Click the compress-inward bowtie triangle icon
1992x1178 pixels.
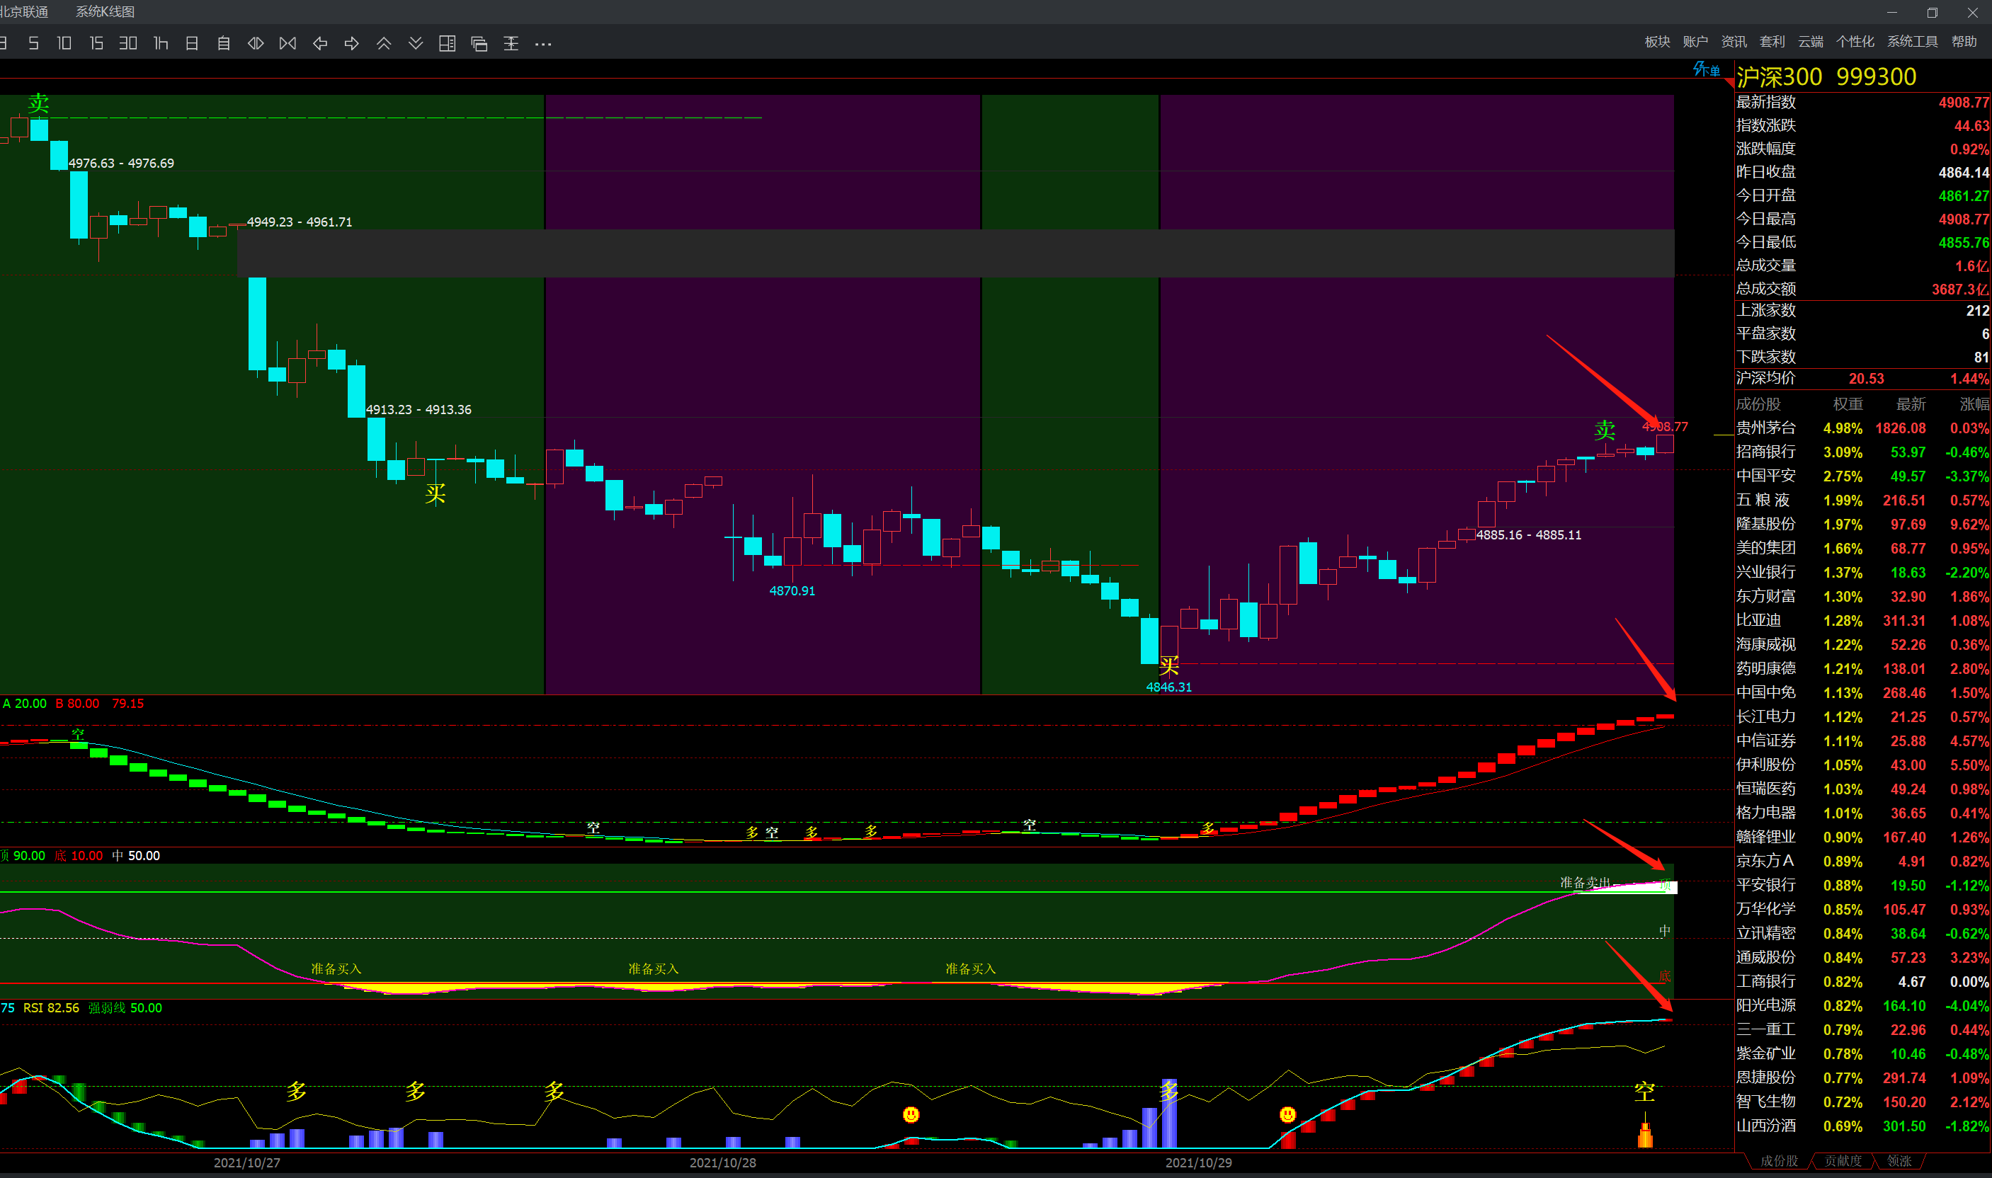coord(288,44)
